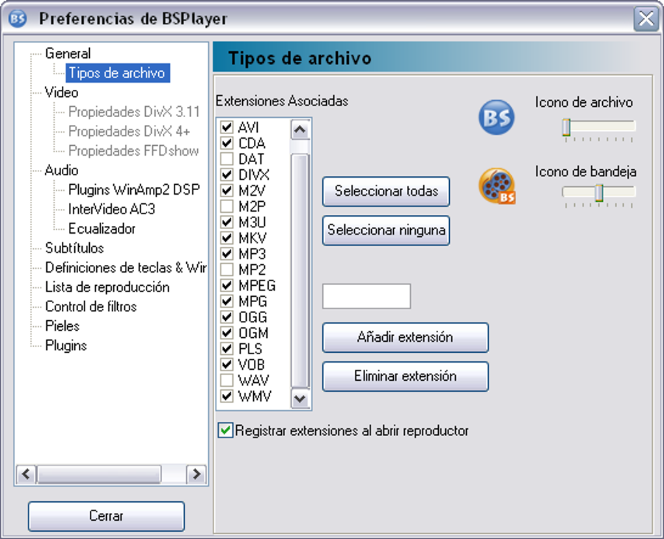Enable the DAT extension checkbox

227,159
